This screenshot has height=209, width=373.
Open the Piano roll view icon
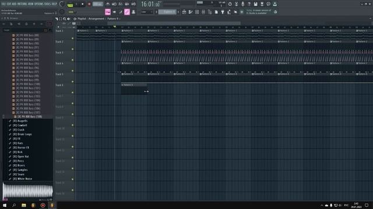click(x=191, y=12)
